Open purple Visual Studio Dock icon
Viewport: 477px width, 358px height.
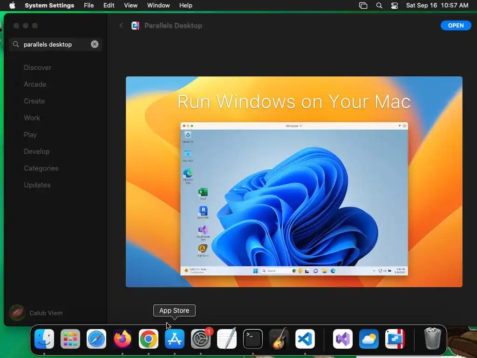(343, 339)
